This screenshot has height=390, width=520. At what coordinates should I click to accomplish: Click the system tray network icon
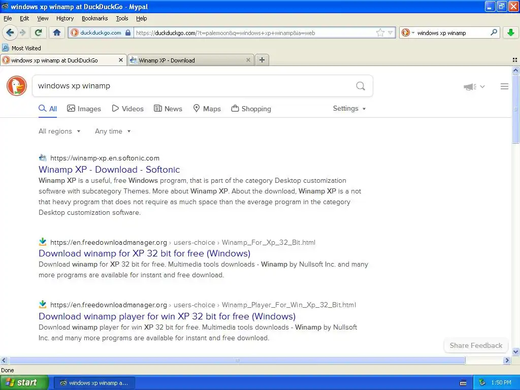pos(482,382)
